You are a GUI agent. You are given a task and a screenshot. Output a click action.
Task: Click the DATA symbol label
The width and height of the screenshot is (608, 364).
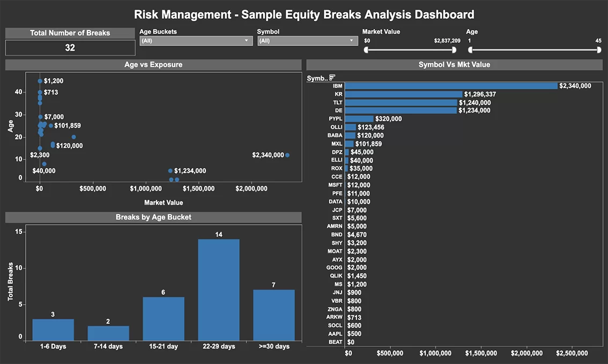[336, 202]
